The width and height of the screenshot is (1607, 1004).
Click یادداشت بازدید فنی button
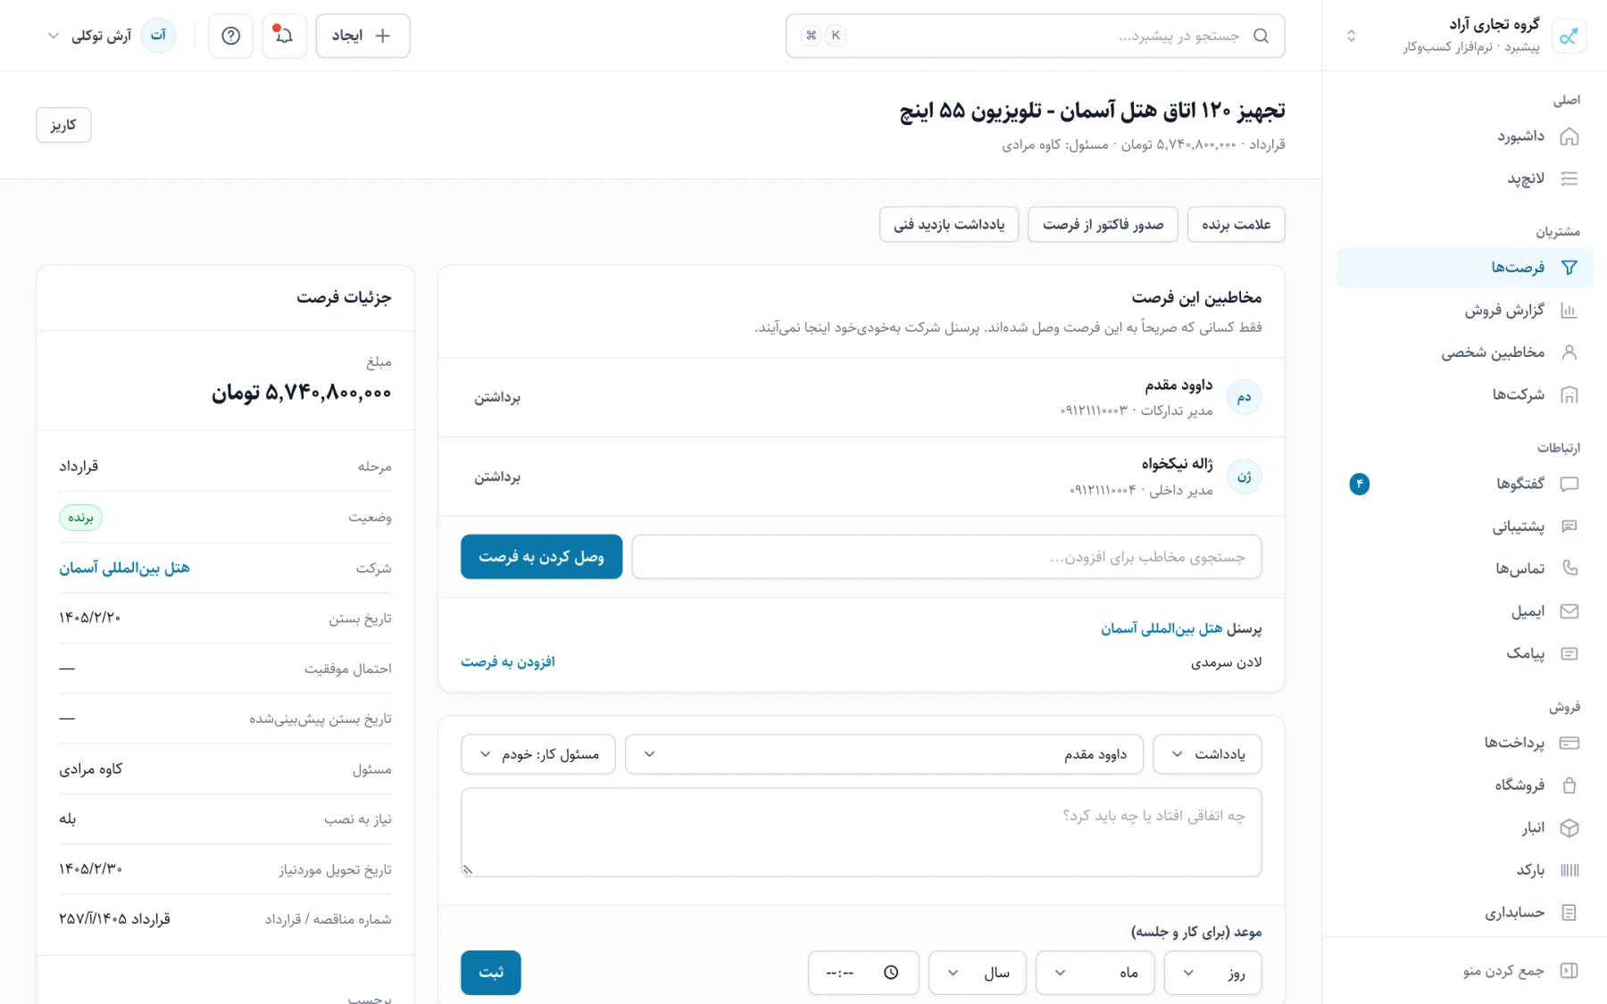click(949, 224)
